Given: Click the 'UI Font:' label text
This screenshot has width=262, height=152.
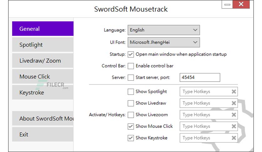Looking at the screenshot, I should click(118, 42).
